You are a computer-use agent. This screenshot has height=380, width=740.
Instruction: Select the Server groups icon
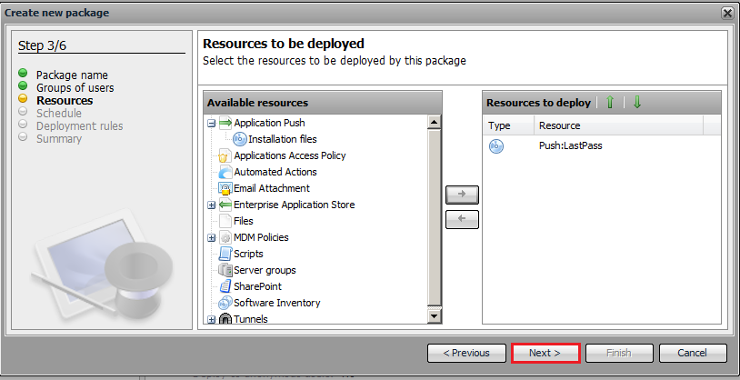click(225, 270)
